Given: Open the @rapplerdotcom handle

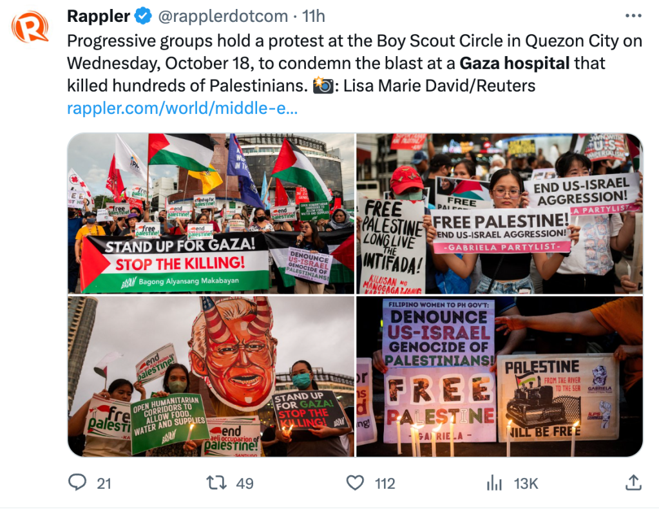Looking at the screenshot, I should click(x=223, y=16).
